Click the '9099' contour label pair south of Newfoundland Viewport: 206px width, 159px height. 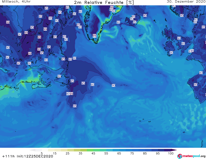tap(70, 94)
